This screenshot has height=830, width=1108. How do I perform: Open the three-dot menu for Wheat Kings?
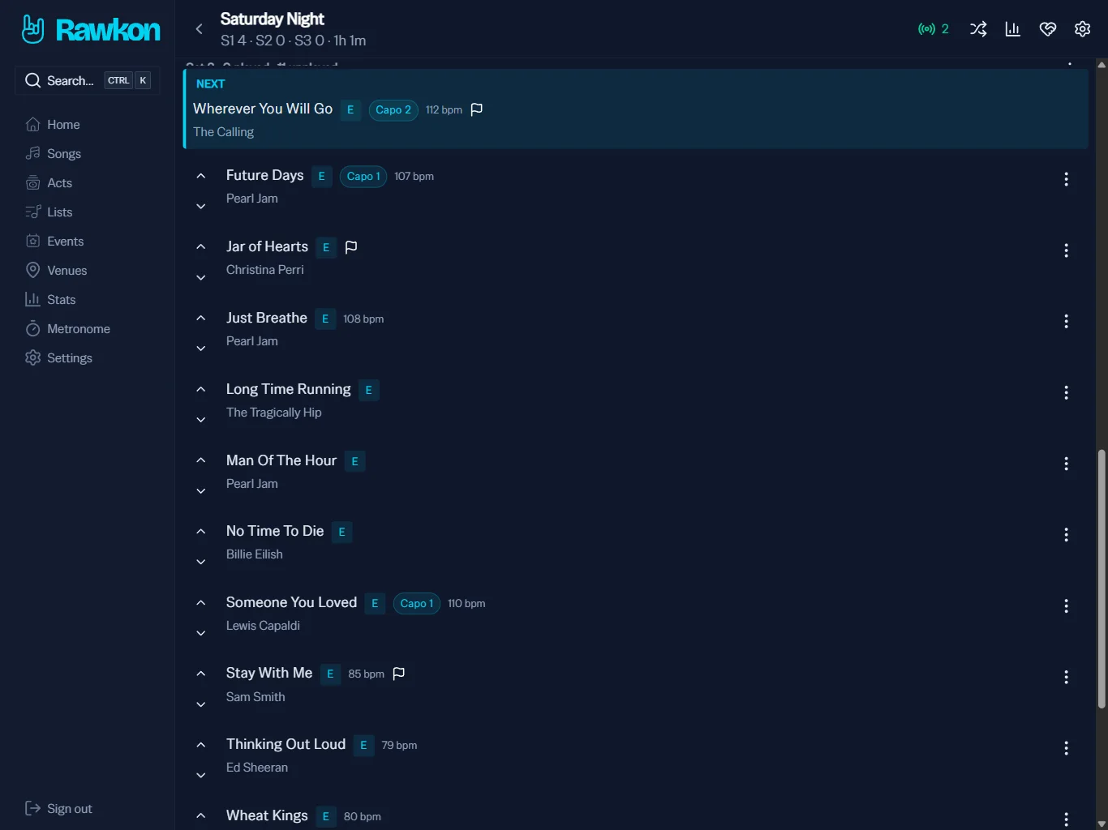(1066, 819)
